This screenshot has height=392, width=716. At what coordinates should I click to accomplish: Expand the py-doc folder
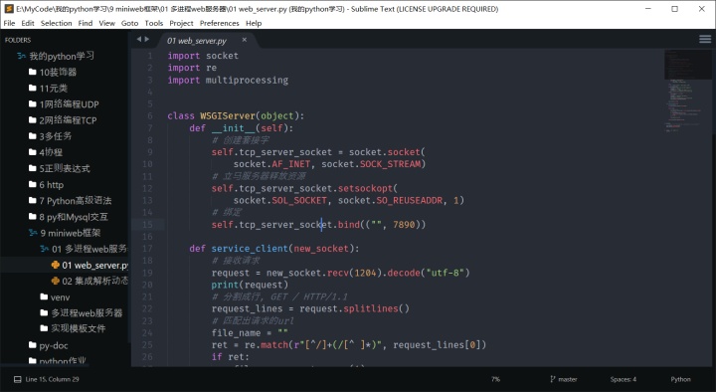[48, 345]
